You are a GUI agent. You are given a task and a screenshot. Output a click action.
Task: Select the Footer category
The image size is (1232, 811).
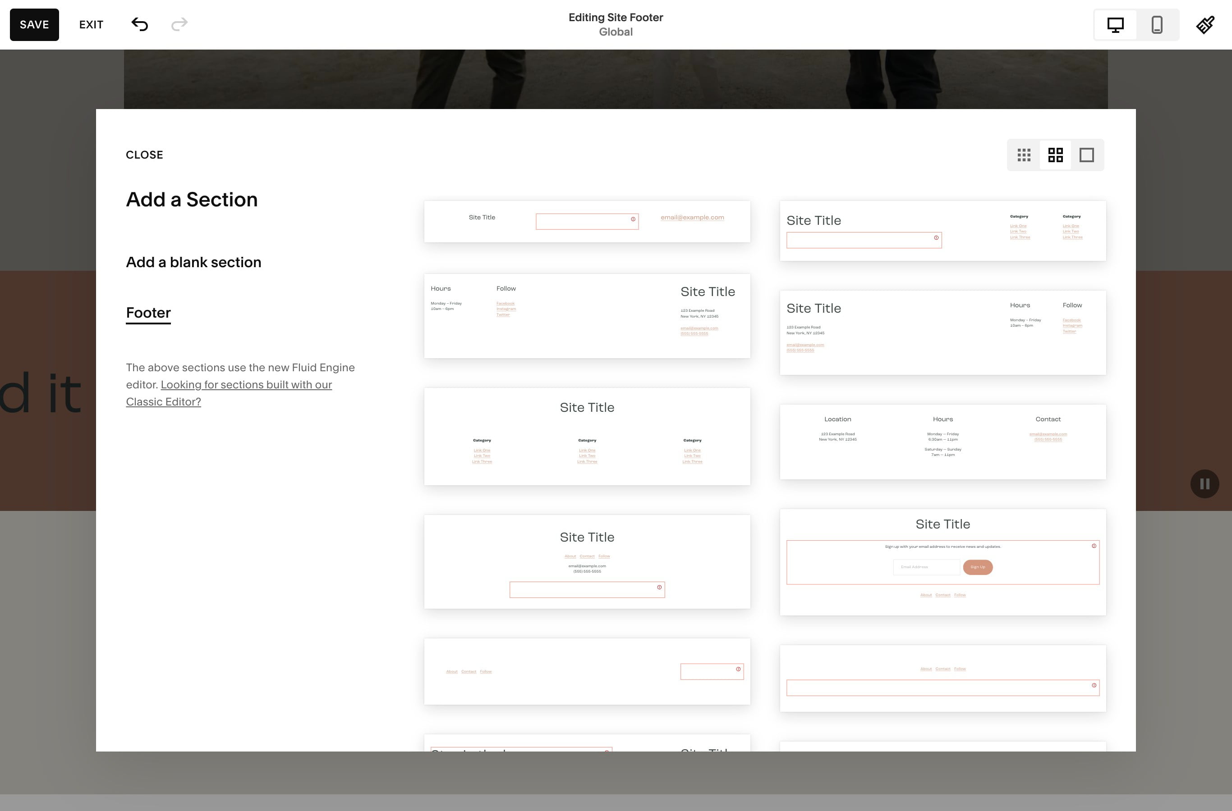pyautogui.click(x=148, y=313)
